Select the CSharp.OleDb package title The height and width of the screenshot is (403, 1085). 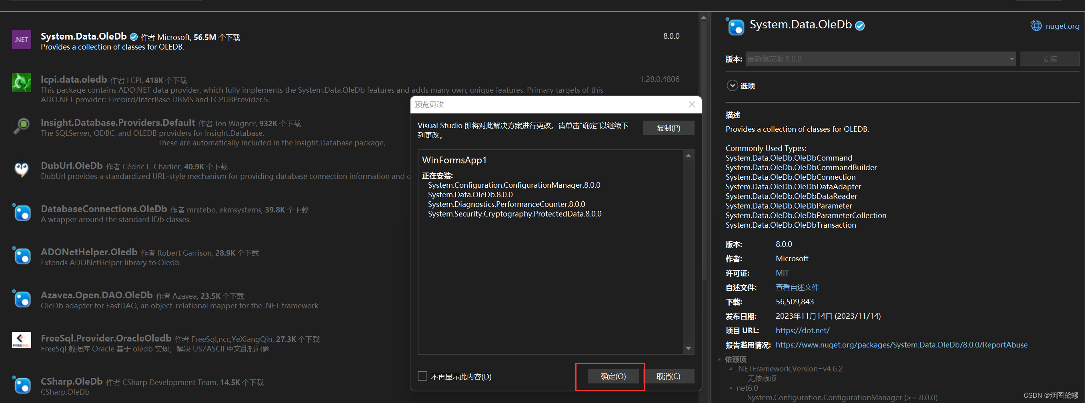72,381
